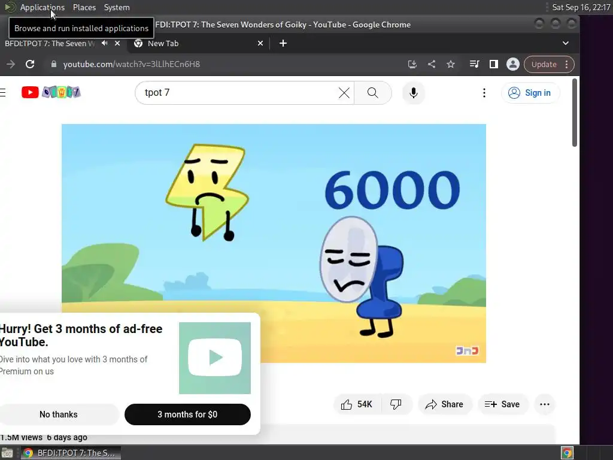Reload the YouTube page
This screenshot has width=613, height=460.
tap(30, 64)
